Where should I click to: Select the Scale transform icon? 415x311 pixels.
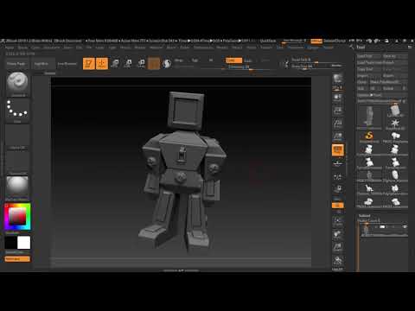(x=128, y=64)
